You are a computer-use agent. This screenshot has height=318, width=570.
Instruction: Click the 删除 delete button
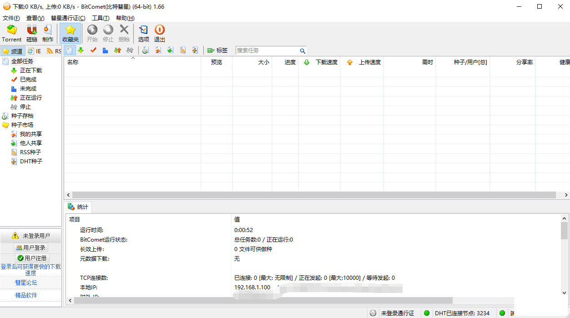(124, 34)
